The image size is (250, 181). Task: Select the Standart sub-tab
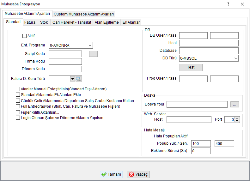(x=13, y=22)
